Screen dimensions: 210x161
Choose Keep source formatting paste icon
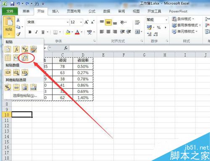[x=33, y=49]
